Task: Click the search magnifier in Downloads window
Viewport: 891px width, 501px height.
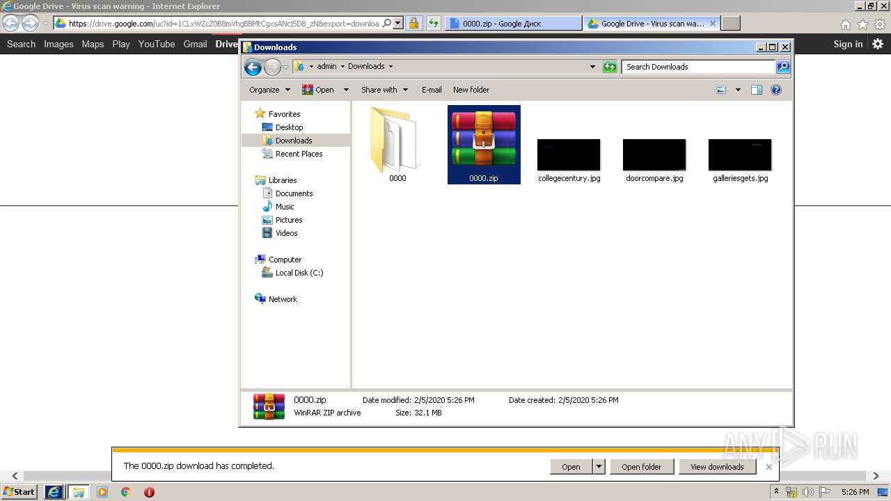Action: [783, 67]
